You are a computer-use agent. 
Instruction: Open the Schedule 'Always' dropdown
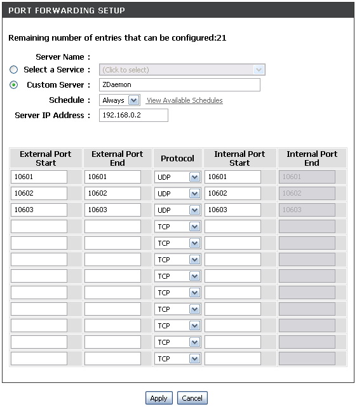[120, 100]
